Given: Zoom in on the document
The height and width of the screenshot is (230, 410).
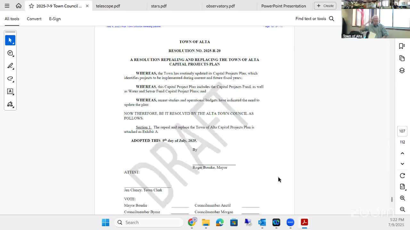Looking at the screenshot, I should point(402,198).
